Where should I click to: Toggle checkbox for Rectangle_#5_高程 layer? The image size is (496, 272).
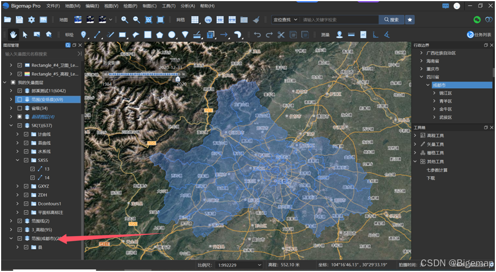coord(19,74)
